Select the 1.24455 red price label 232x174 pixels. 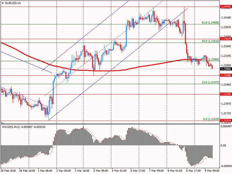pyautogui.click(x=226, y=6)
